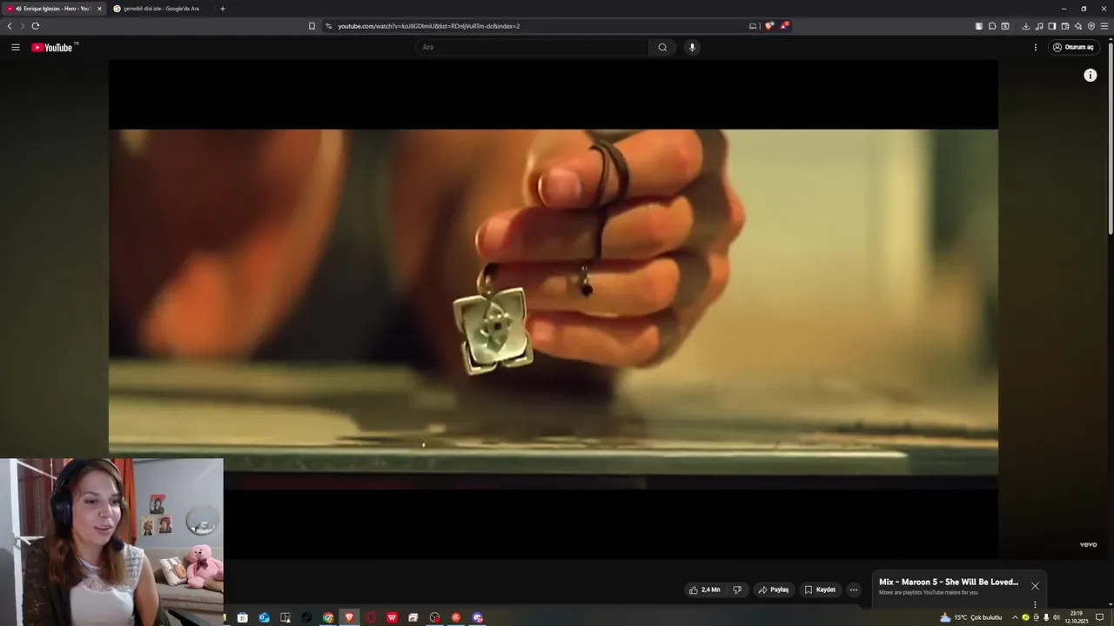
Task: Bookmark this page icon
Action: [x=312, y=26]
